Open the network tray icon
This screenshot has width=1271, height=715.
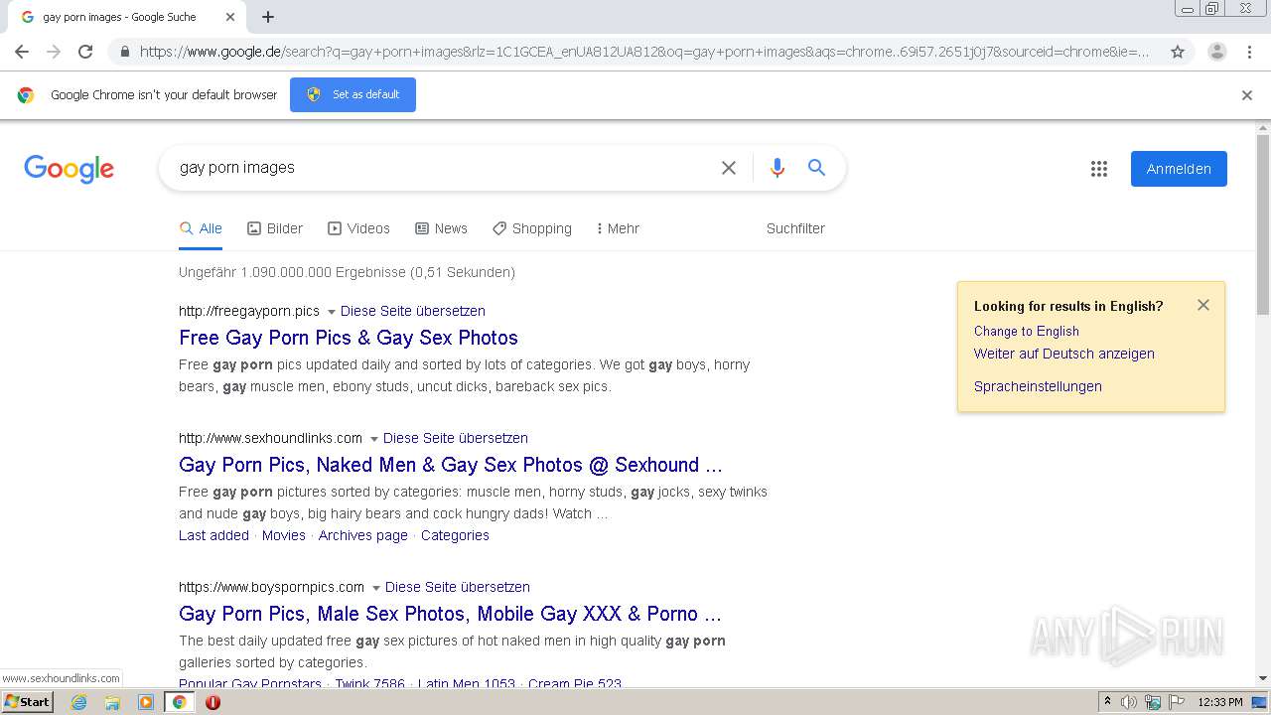(x=1153, y=702)
